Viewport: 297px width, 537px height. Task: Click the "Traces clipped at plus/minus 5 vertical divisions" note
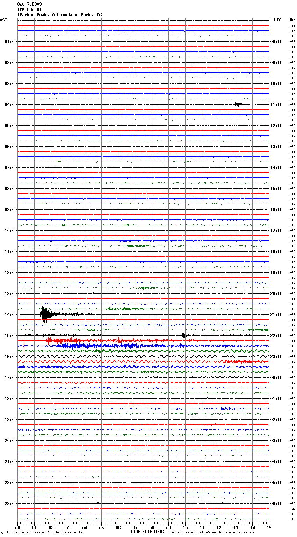(211, 532)
